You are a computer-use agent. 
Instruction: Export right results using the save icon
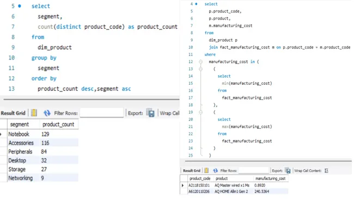(288, 171)
